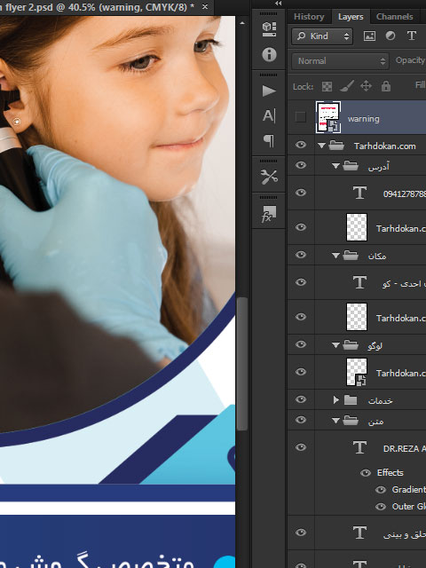Click folder icon of Tarhdokan.com group
The image size is (426, 568).
336,146
